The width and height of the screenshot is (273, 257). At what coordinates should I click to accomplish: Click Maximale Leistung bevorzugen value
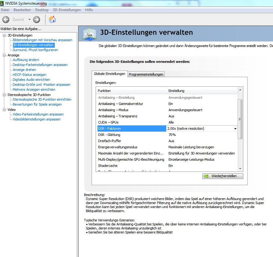pyautogui.click(x=191, y=147)
